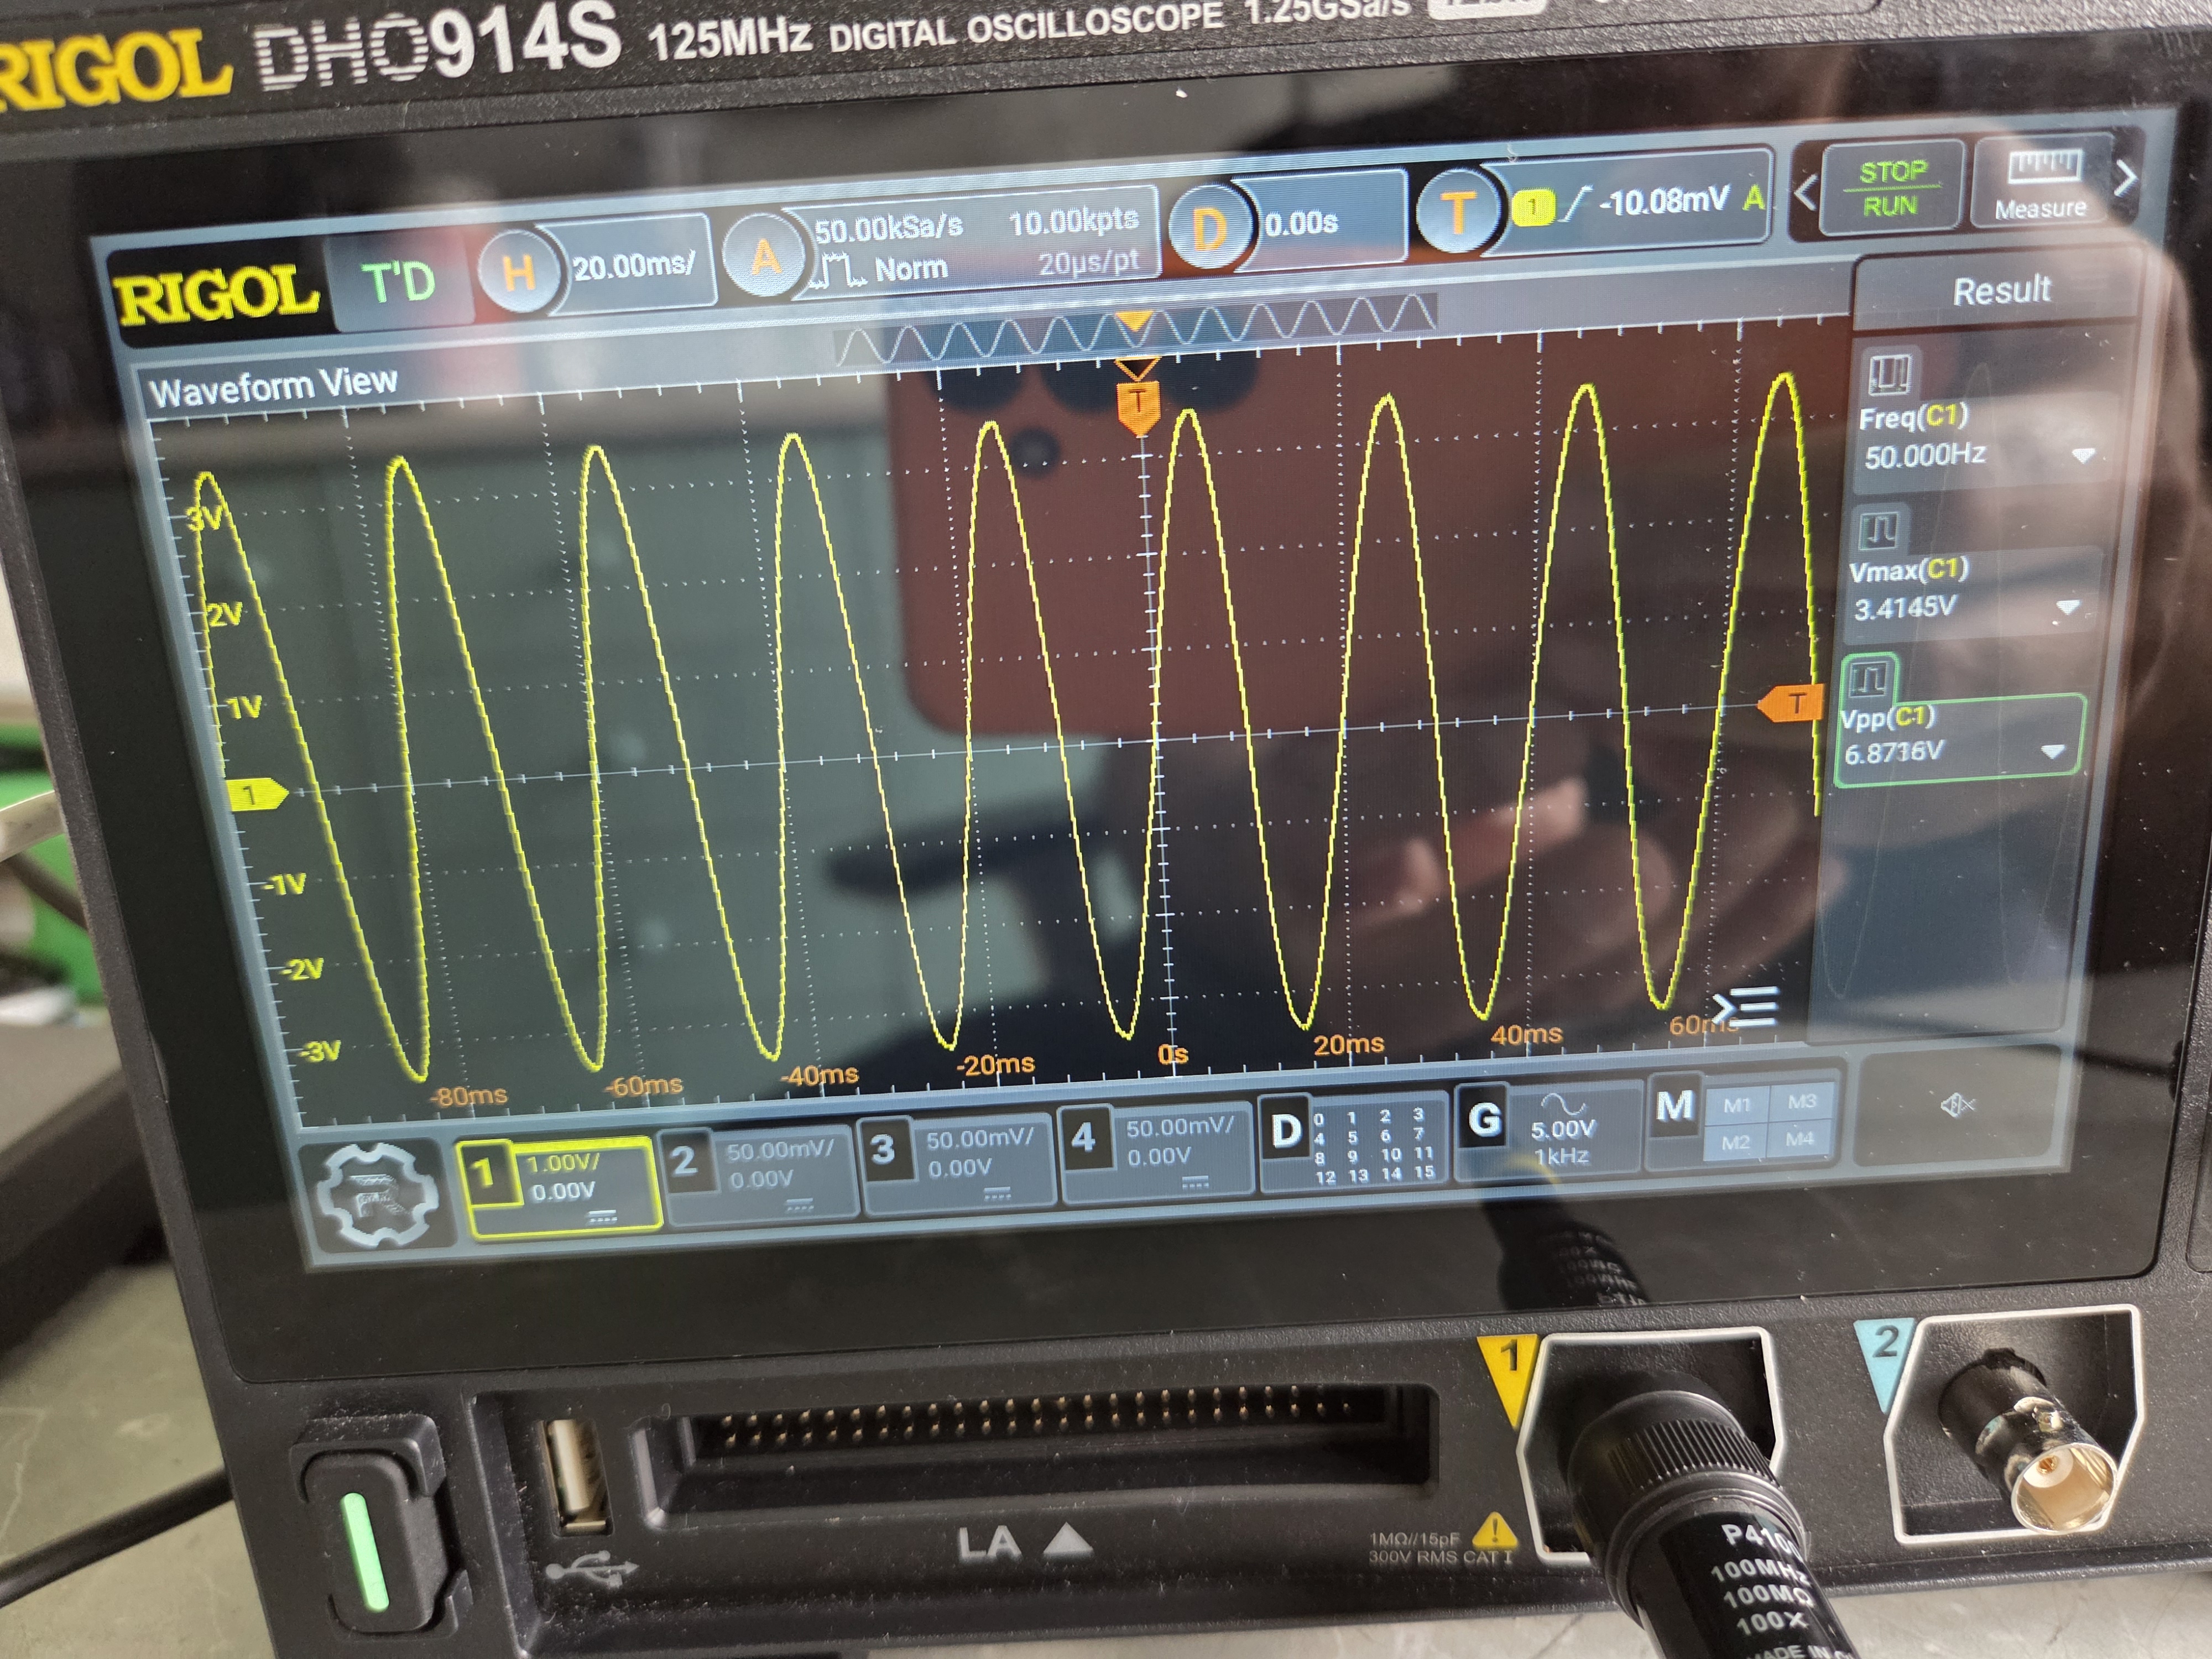This screenshot has height=1659, width=2212.
Task: Open the orange A acquisition icon
Action: click(765, 256)
